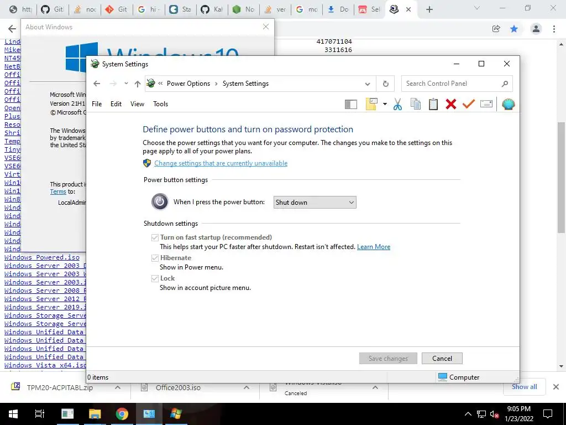
Task: Go back using Chrome back arrow
Action: point(12,29)
